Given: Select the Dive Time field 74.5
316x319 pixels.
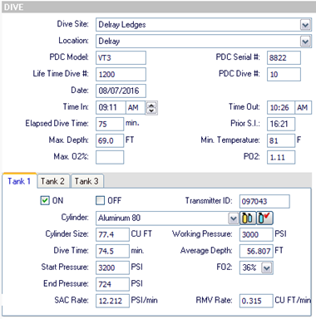Looking at the screenshot, I should coord(112,251).
